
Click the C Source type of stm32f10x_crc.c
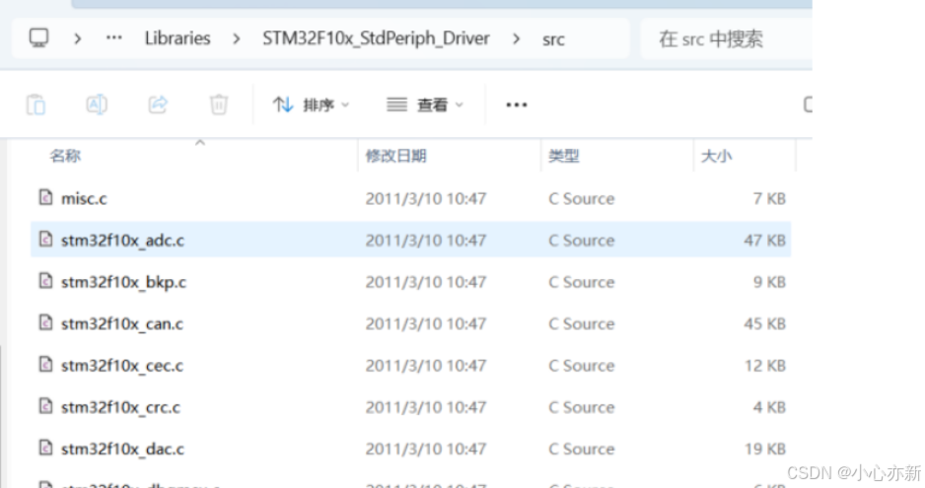pos(581,407)
